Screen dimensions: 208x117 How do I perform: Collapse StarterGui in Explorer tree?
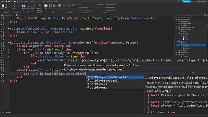pos(177,41)
